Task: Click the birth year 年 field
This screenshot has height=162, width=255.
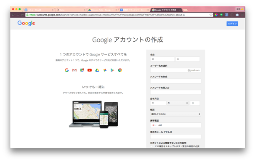Action: click(x=158, y=103)
